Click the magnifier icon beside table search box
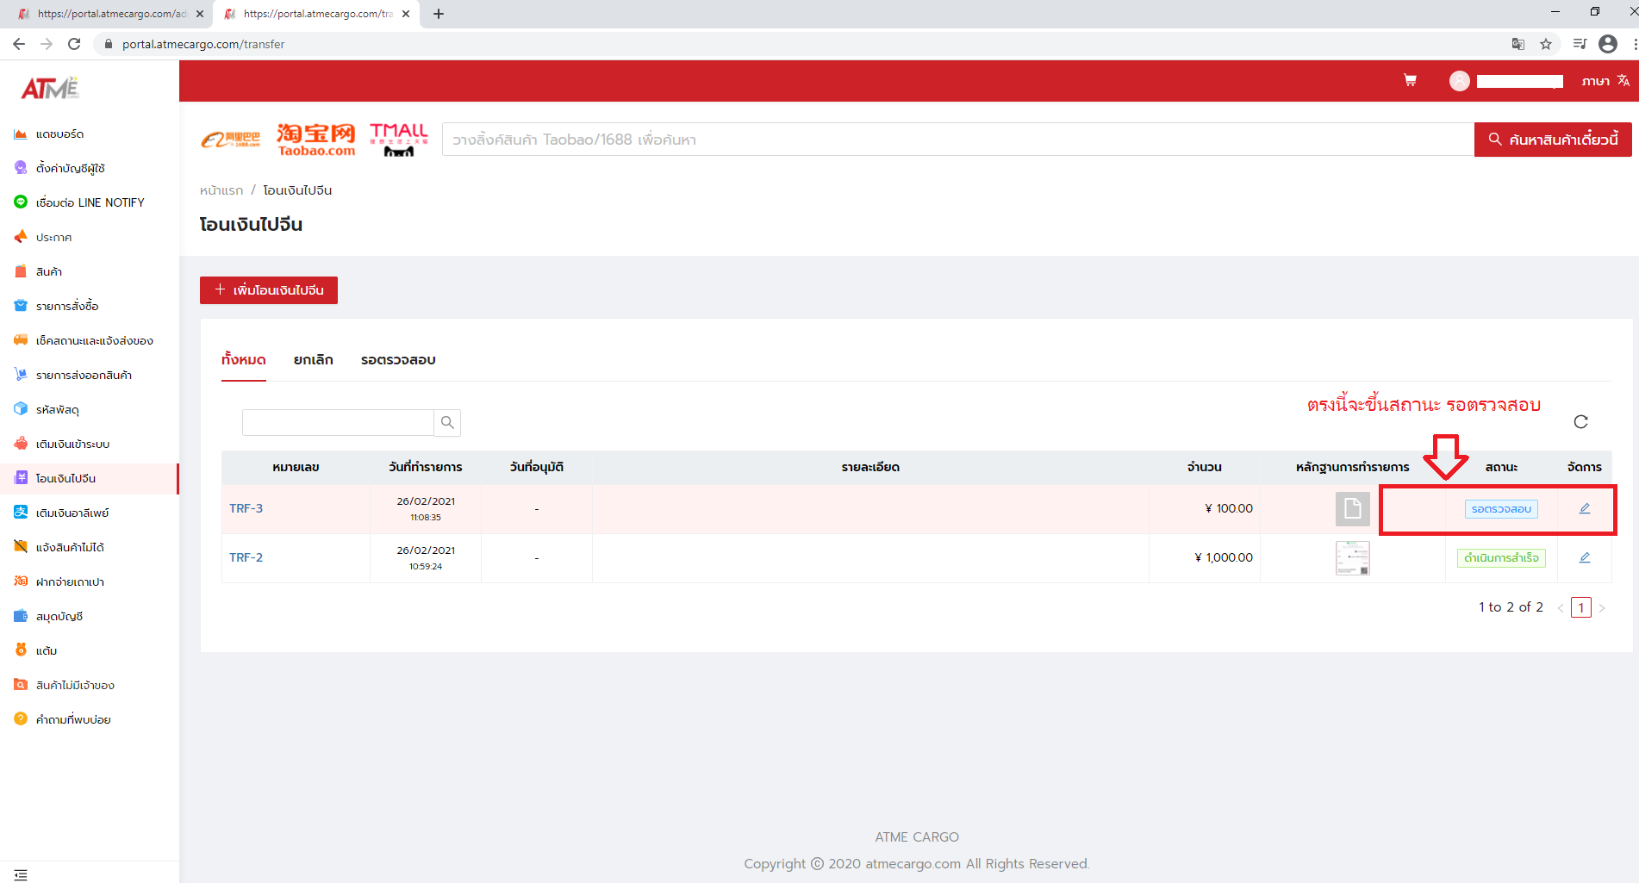Screen dimensions: 1639x883 click(447, 422)
